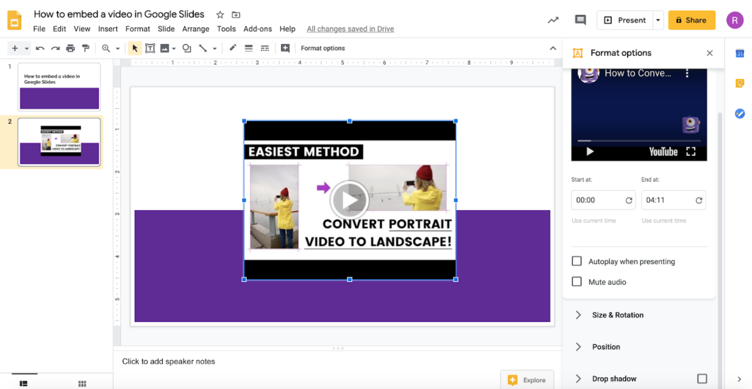Open the Arrange menu

[x=196, y=29]
